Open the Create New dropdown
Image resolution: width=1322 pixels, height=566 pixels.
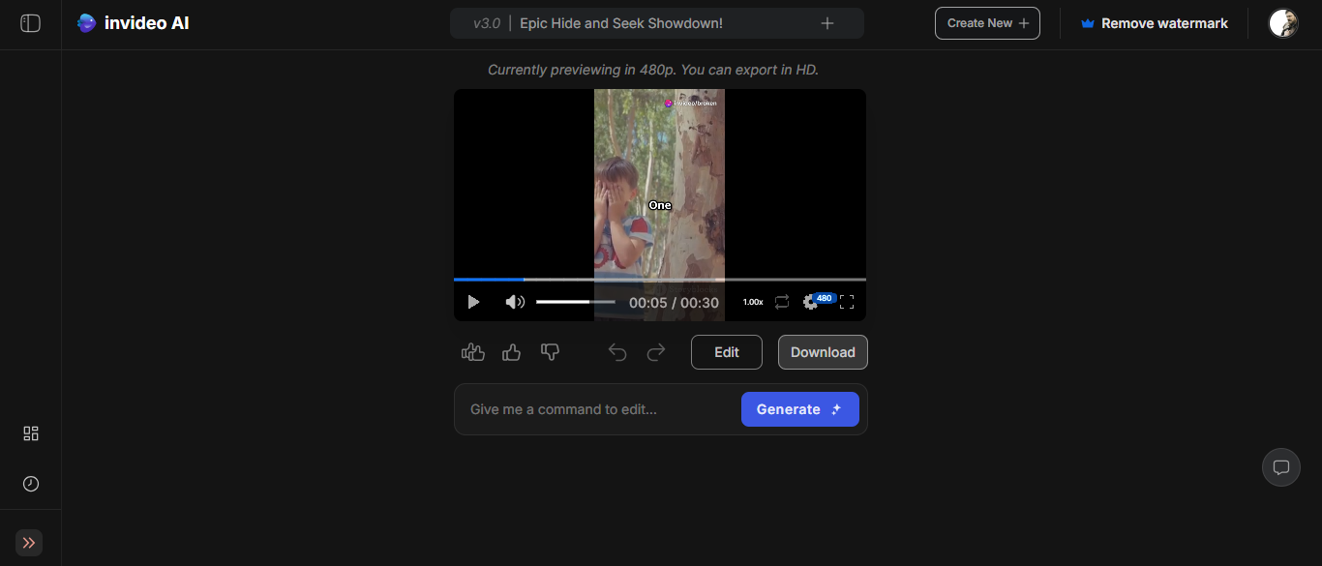(x=987, y=22)
